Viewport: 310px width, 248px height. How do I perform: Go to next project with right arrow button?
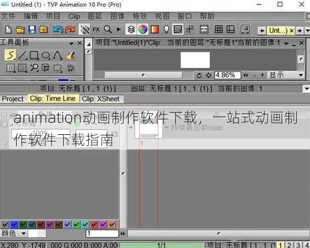pos(299,31)
